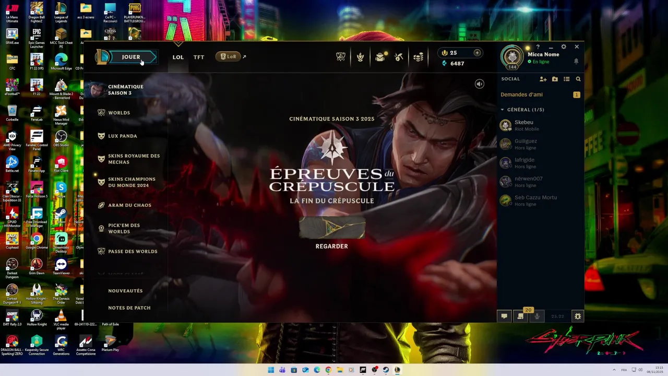Select PASSE DES WORLDS entry
This screenshot has width=668, height=376.
133,251
